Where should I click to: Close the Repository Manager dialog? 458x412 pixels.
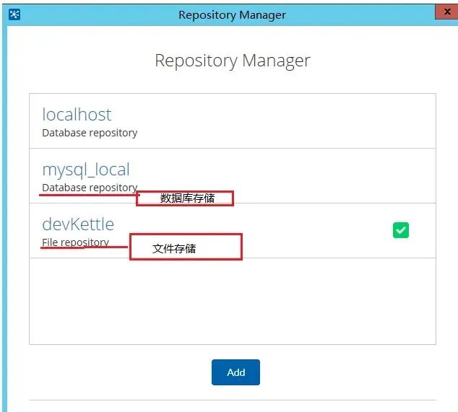point(446,12)
